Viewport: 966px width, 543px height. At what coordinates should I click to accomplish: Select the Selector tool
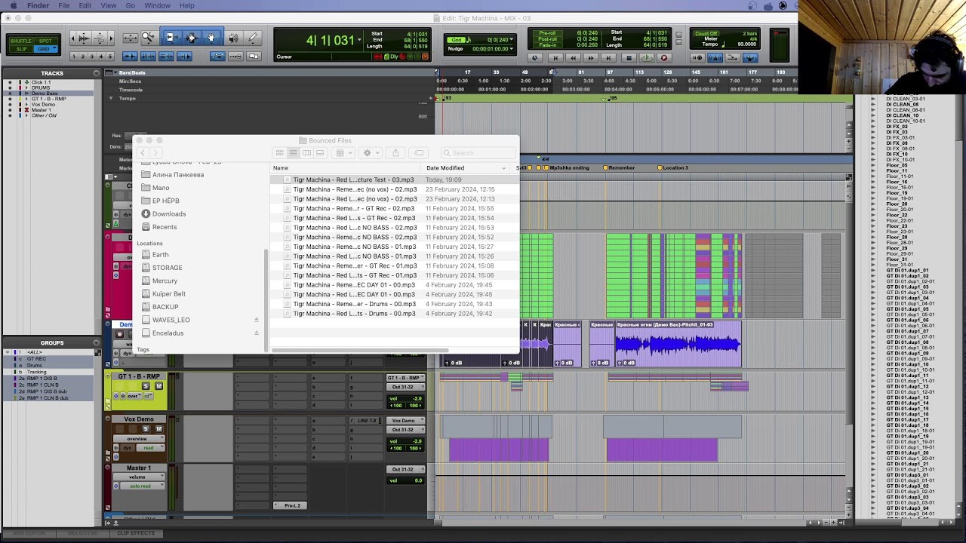[x=191, y=38]
